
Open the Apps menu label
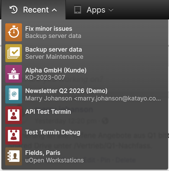point(96,10)
